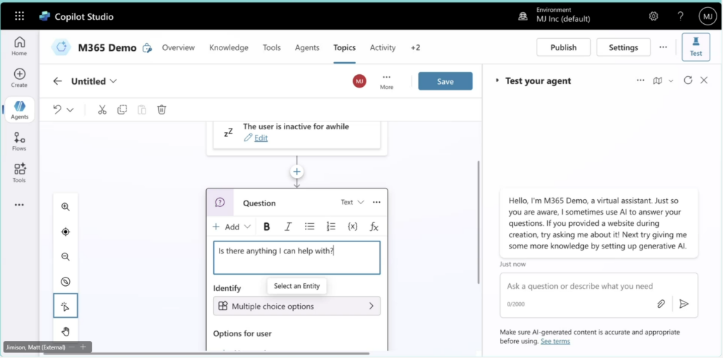Reset canvas to center focus
This screenshot has width=723, height=358.
click(66, 232)
